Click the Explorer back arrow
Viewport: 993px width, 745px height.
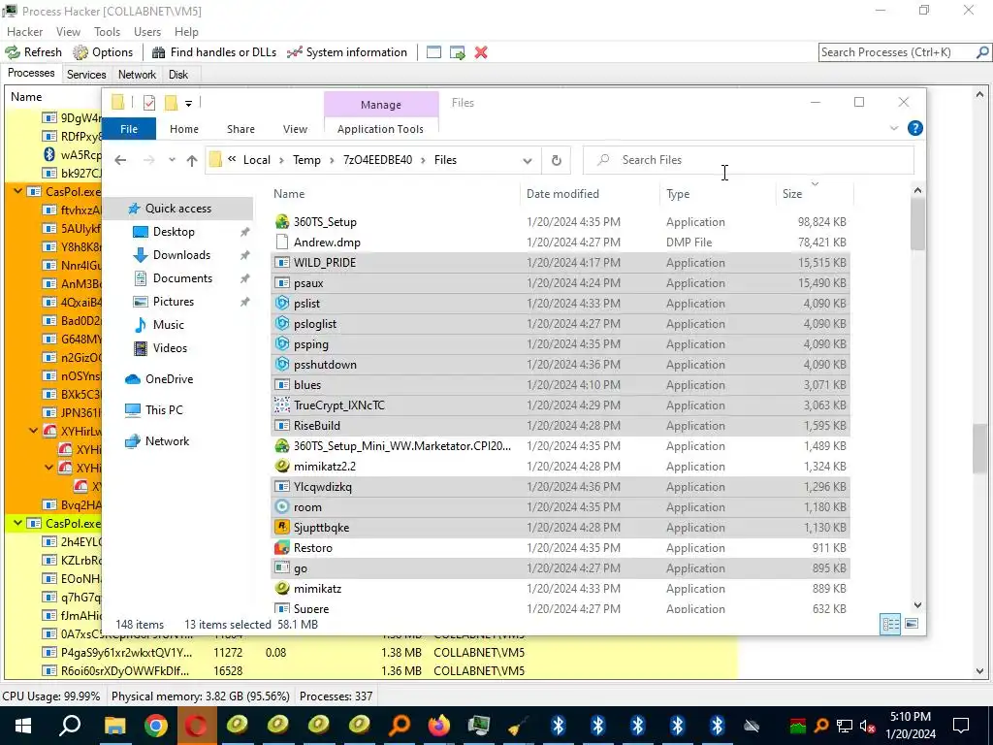coord(120,160)
